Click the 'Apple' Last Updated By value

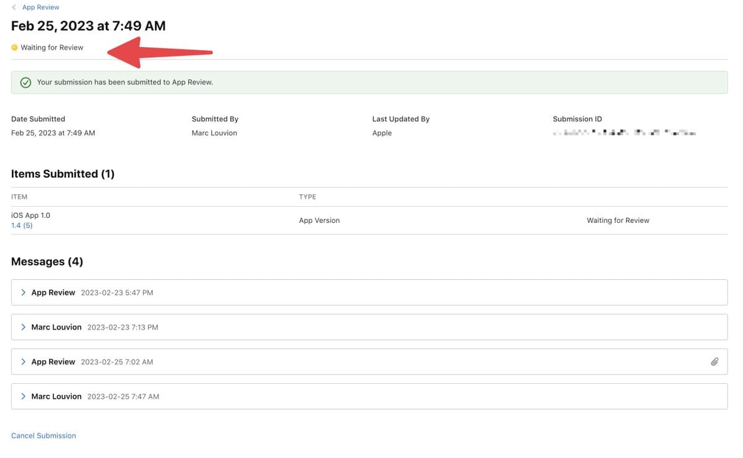(382, 133)
